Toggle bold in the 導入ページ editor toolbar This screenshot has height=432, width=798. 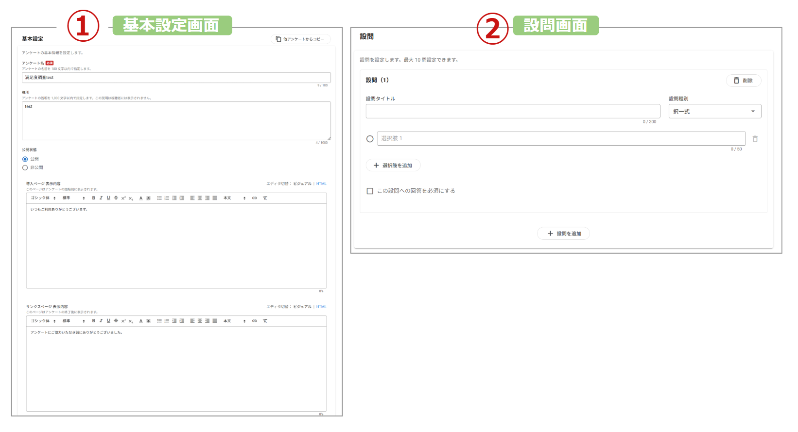tap(93, 198)
